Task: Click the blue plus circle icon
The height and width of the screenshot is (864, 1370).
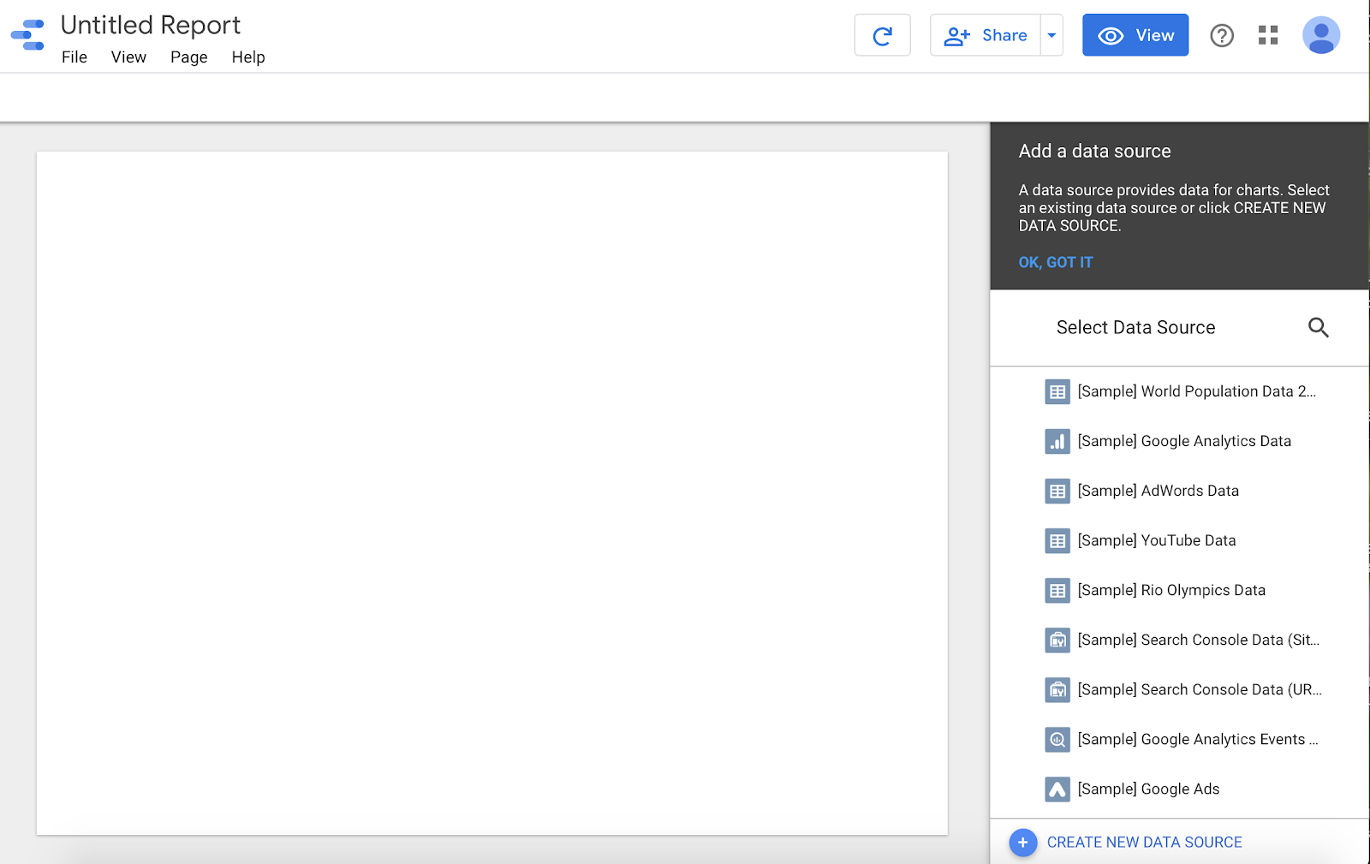Action: click(1022, 843)
